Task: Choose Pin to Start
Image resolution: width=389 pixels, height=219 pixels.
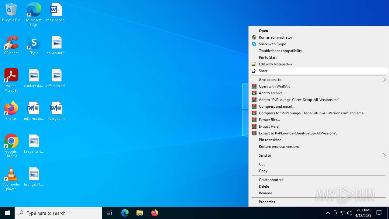Action: [x=318, y=57]
